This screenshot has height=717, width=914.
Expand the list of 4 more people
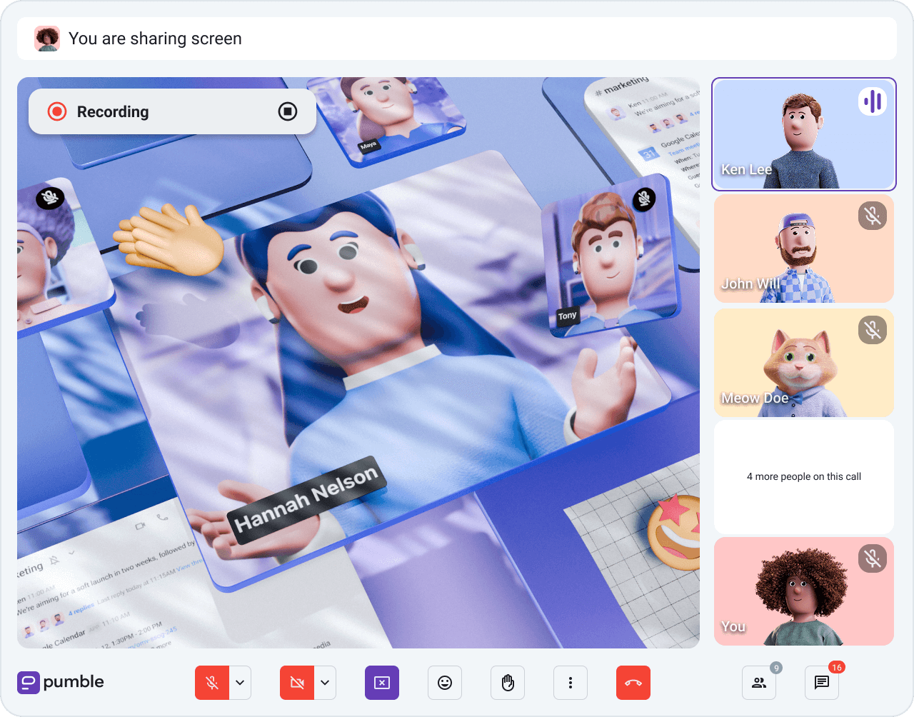[x=804, y=476]
